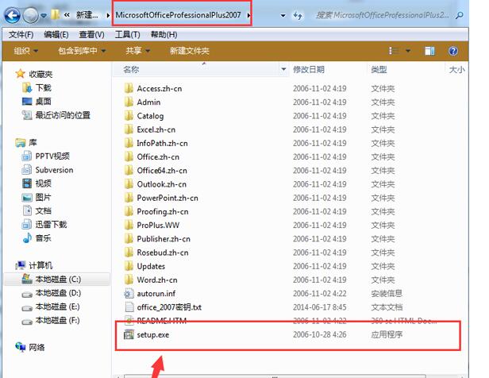Click the Catalog folder icon

tap(129, 116)
